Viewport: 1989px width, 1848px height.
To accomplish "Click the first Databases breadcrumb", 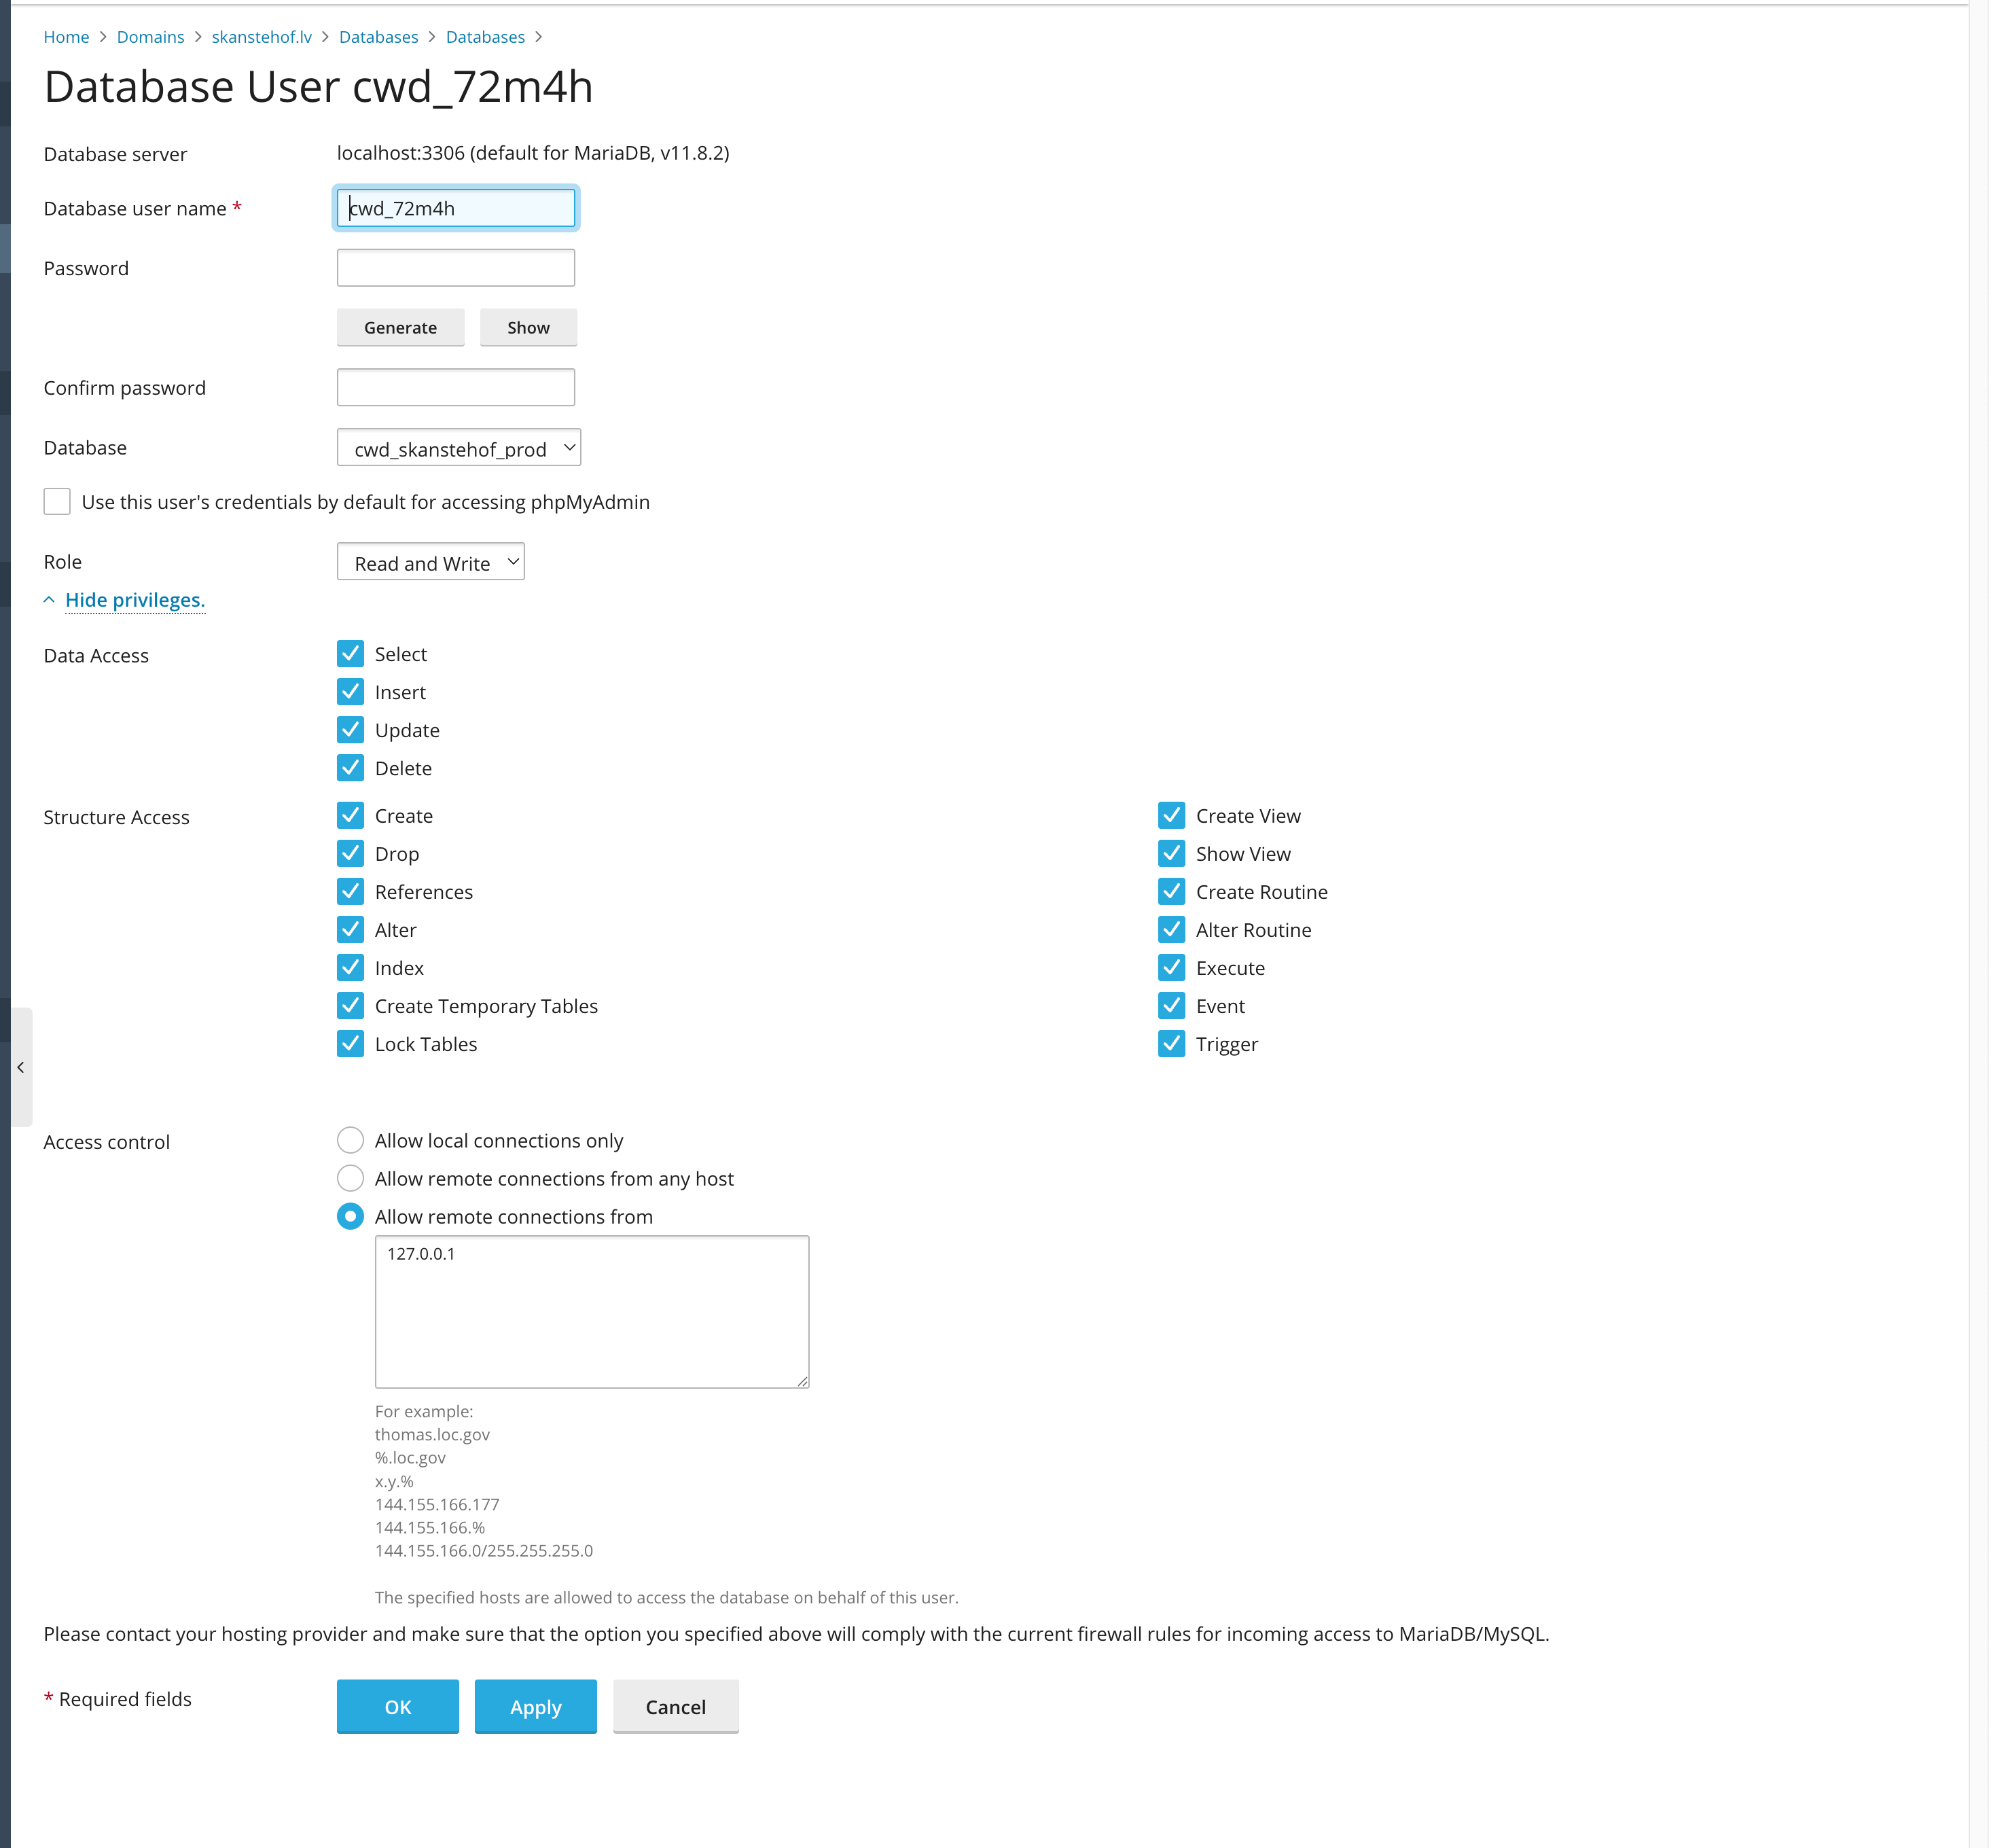I will pos(378,37).
